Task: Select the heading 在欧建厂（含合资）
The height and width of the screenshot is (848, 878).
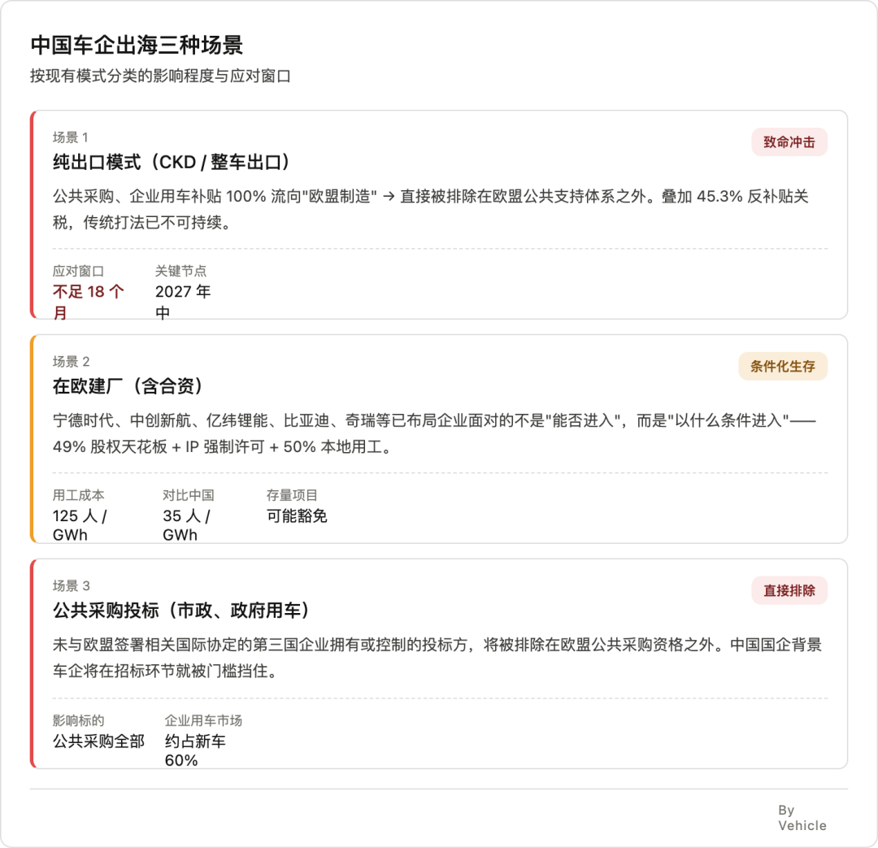Action: point(128,386)
